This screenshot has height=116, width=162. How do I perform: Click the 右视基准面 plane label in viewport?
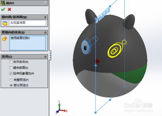(103, 16)
